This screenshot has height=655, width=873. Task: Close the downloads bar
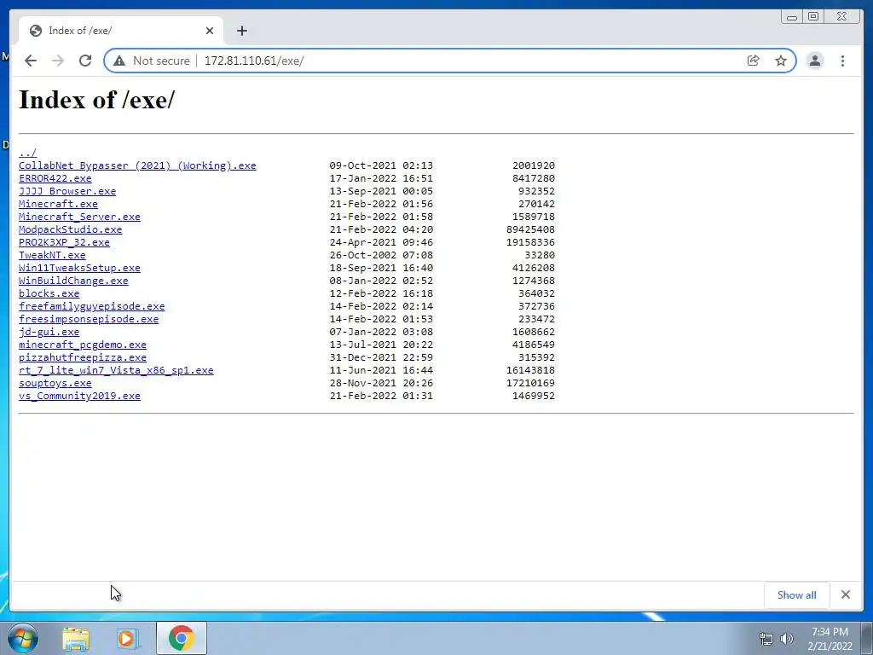(845, 594)
